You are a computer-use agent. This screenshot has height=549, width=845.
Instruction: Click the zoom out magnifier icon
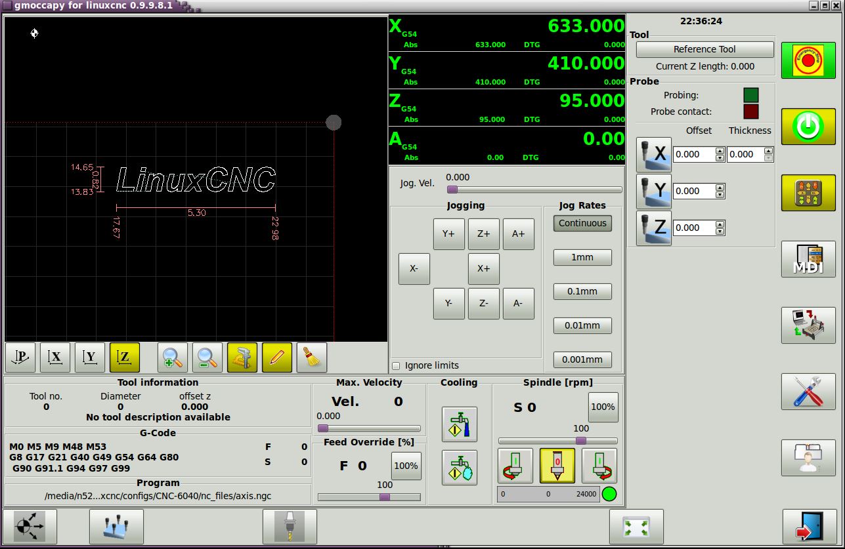(207, 357)
